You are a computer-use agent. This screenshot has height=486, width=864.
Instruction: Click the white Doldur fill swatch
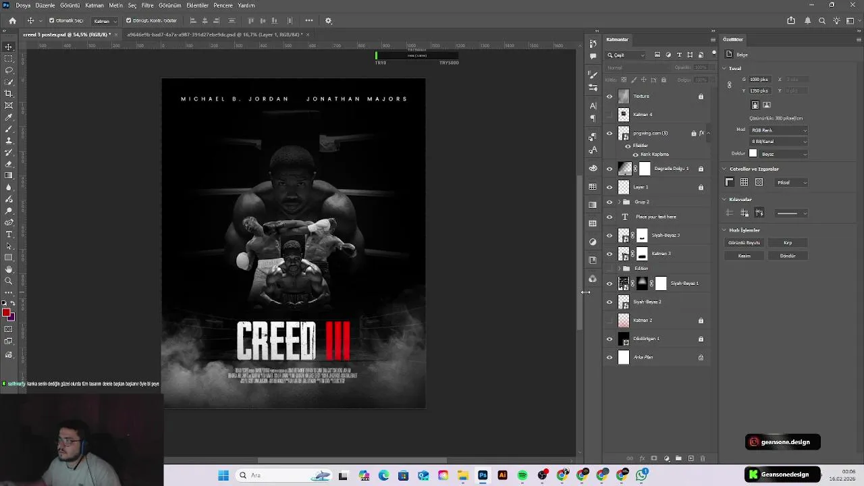pos(753,154)
